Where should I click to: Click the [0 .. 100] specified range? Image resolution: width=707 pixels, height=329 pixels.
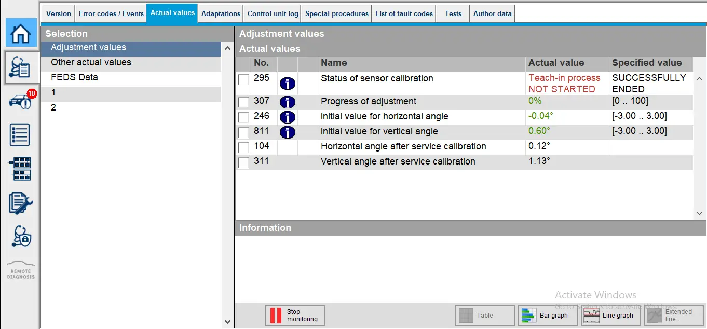click(630, 101)
